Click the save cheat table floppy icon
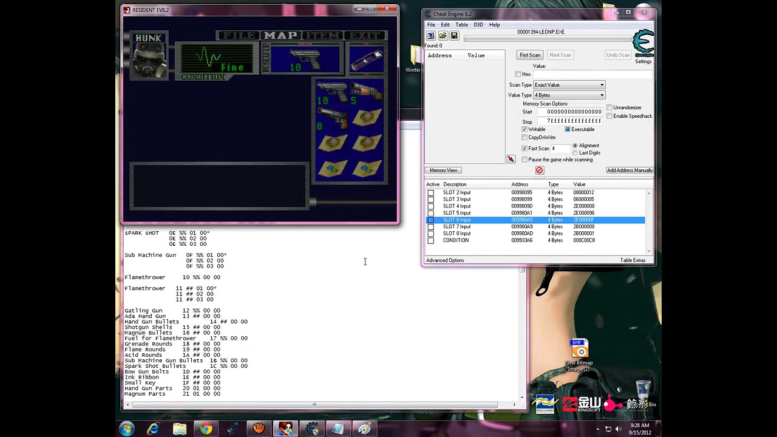The width and height of the screenshot is (777, 437). 454,36
